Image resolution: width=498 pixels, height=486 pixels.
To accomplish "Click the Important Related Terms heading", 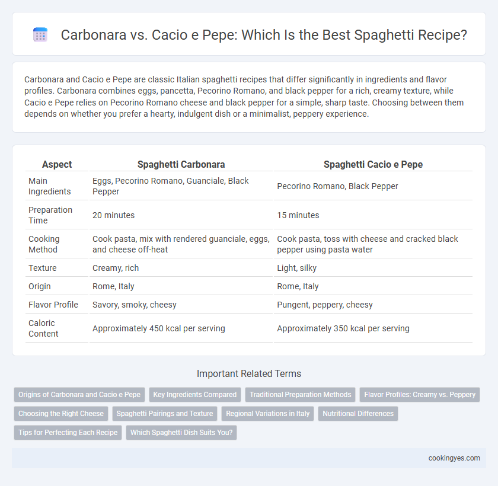I will tap(249, 373).
